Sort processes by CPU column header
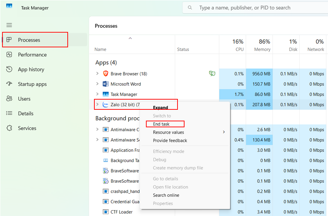Viewport: 328px width, 216px height. [233, 44]
